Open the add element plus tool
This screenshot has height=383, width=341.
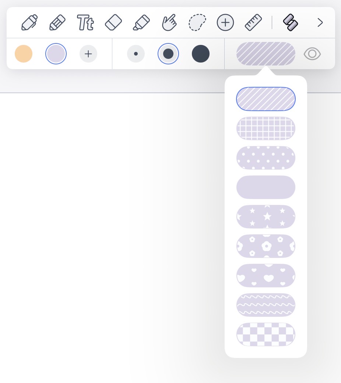[x=225, y=22]
